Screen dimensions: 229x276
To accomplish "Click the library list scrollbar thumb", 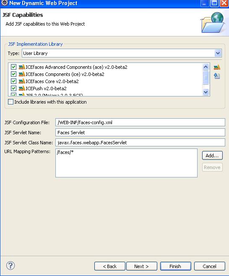I will [206, 78].
